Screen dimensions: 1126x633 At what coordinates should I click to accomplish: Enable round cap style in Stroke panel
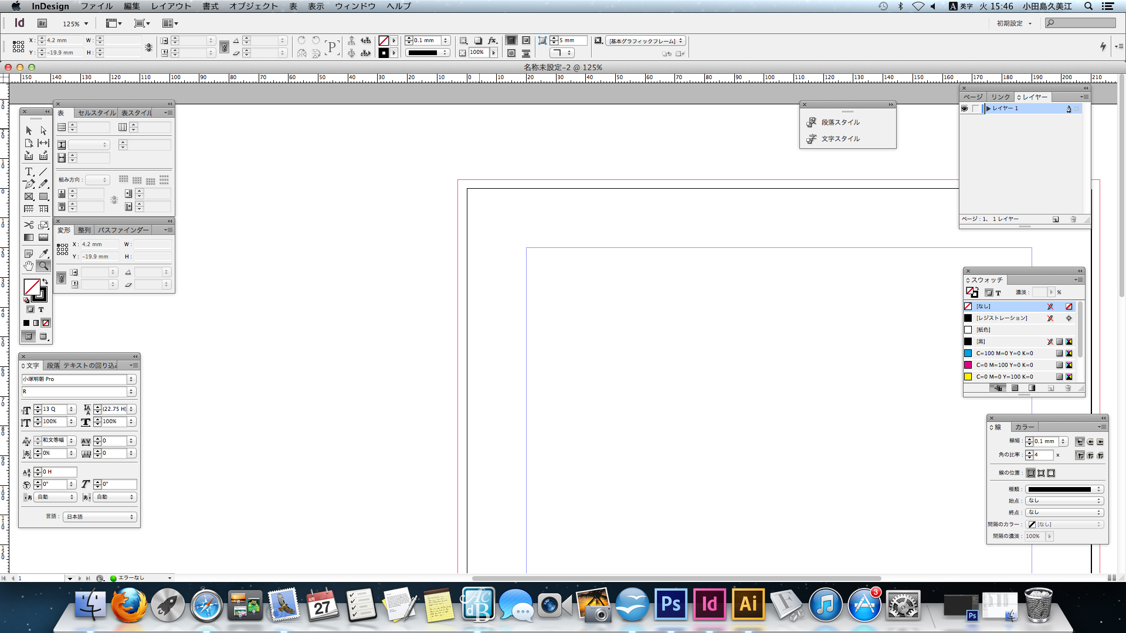(1090, 441)
